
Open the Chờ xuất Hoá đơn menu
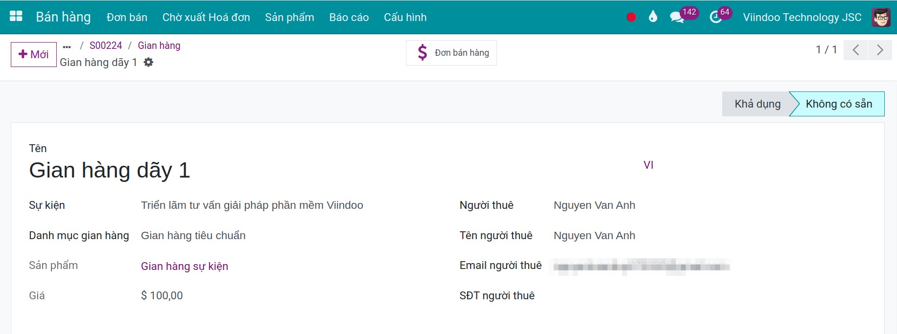(206, 17)
